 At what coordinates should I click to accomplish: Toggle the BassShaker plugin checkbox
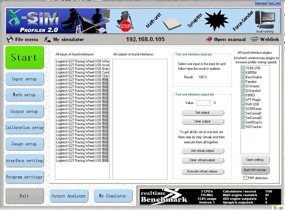point(243,77)
